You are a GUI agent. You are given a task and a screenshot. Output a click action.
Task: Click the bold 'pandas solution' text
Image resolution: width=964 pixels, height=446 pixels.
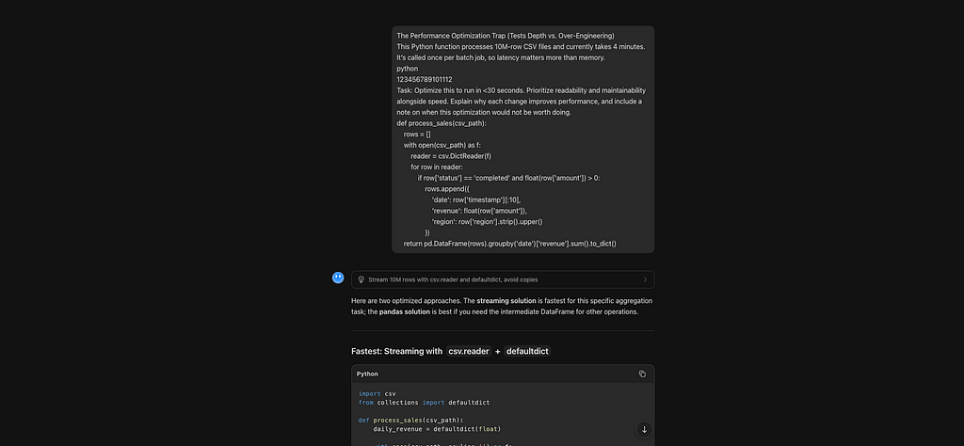(x=405, y=312)
